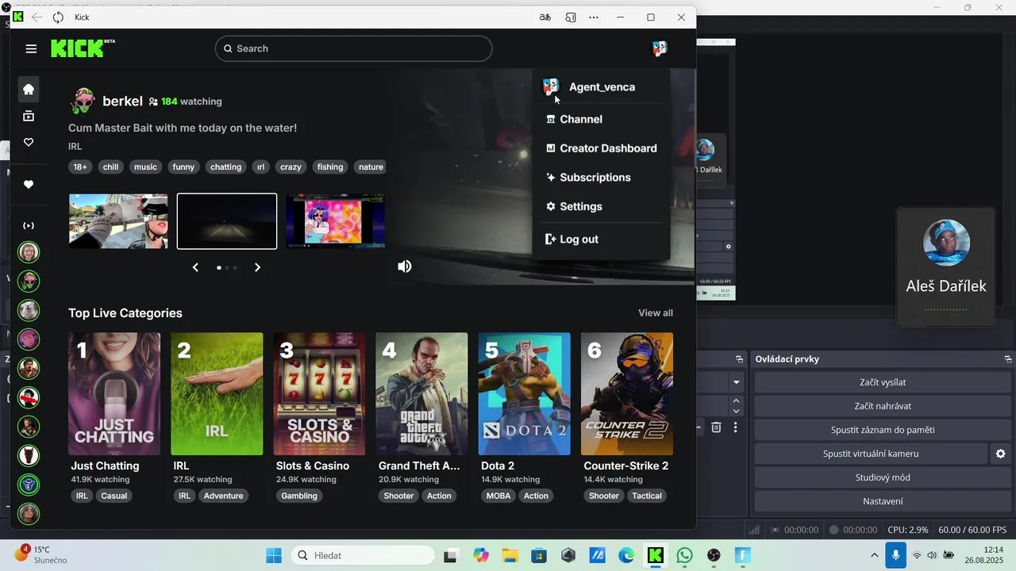Click Spustit záznam do paměti
Image resolution: width=1016 pixels, height=571 pixels.
click(x=882, y=430)
